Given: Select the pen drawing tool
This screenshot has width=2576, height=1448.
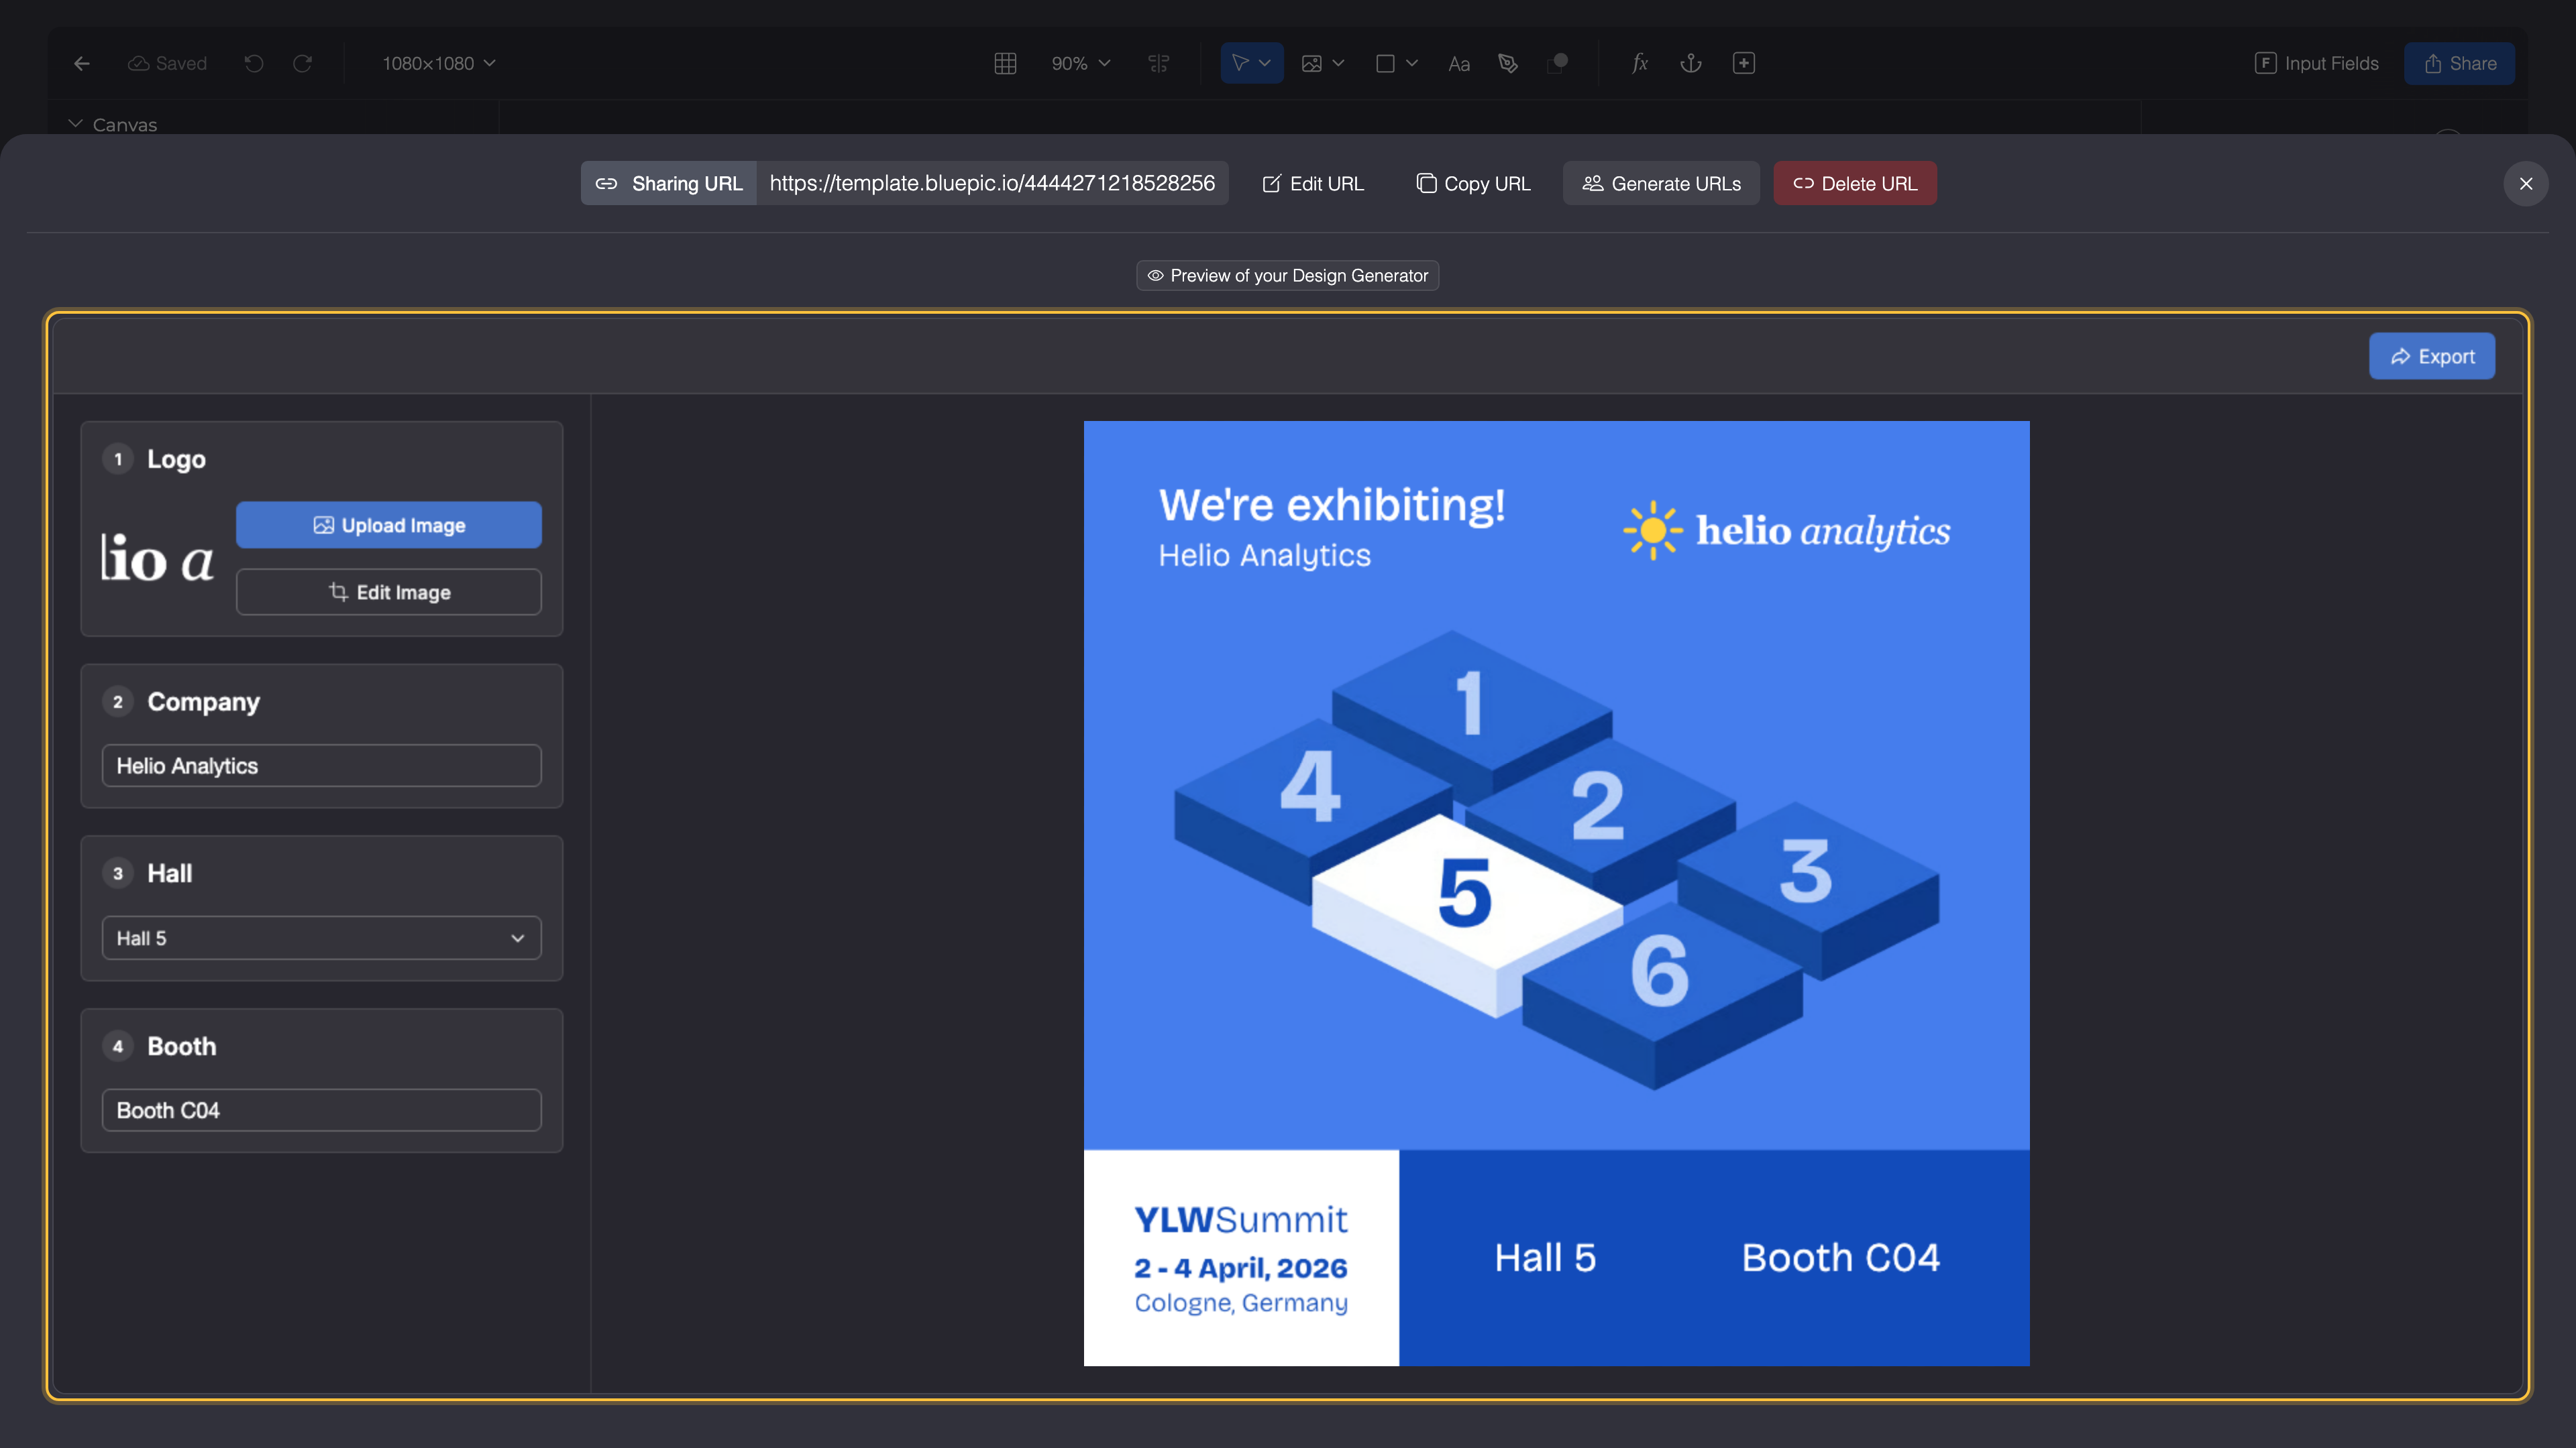Looking at the screenshot, I should coord(1508,63).
